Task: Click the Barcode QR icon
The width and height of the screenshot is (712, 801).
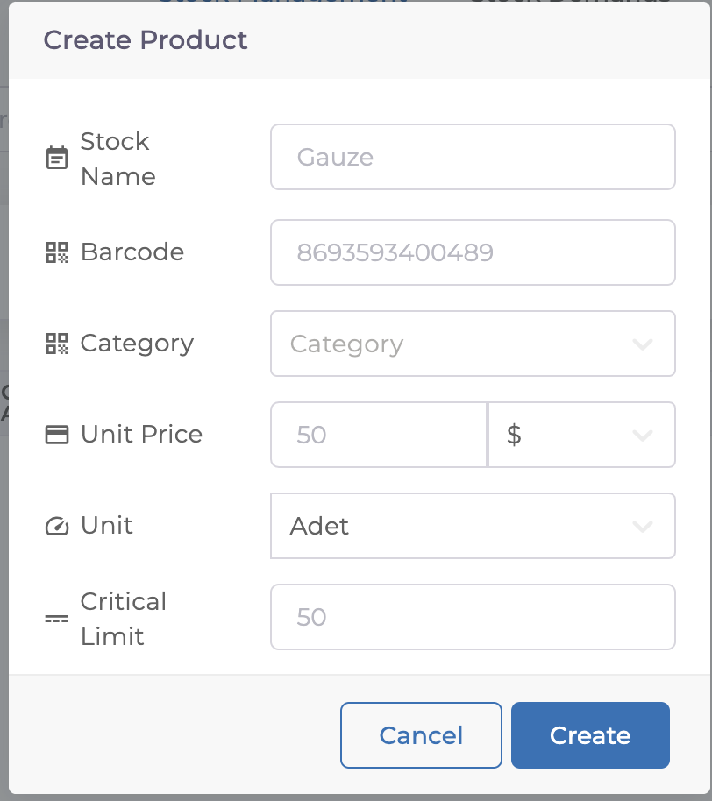Action: (57, 252)
